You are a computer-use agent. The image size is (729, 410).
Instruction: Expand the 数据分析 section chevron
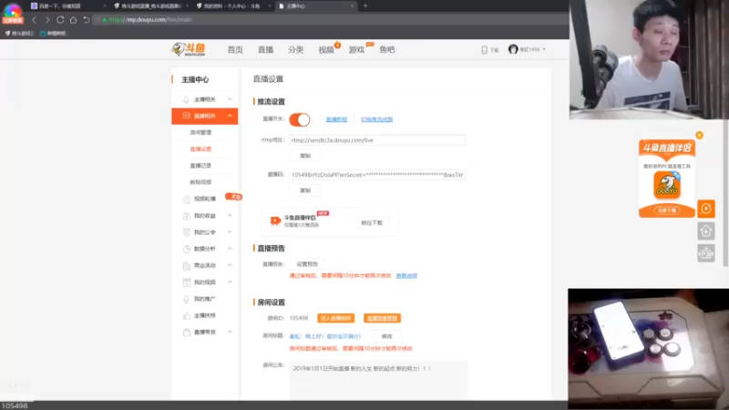coord(230,249)
